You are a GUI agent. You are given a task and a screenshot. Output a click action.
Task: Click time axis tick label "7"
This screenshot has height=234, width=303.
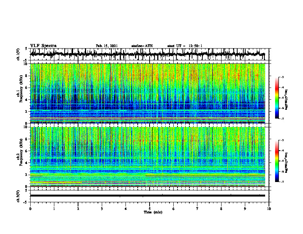click(197, 209)
